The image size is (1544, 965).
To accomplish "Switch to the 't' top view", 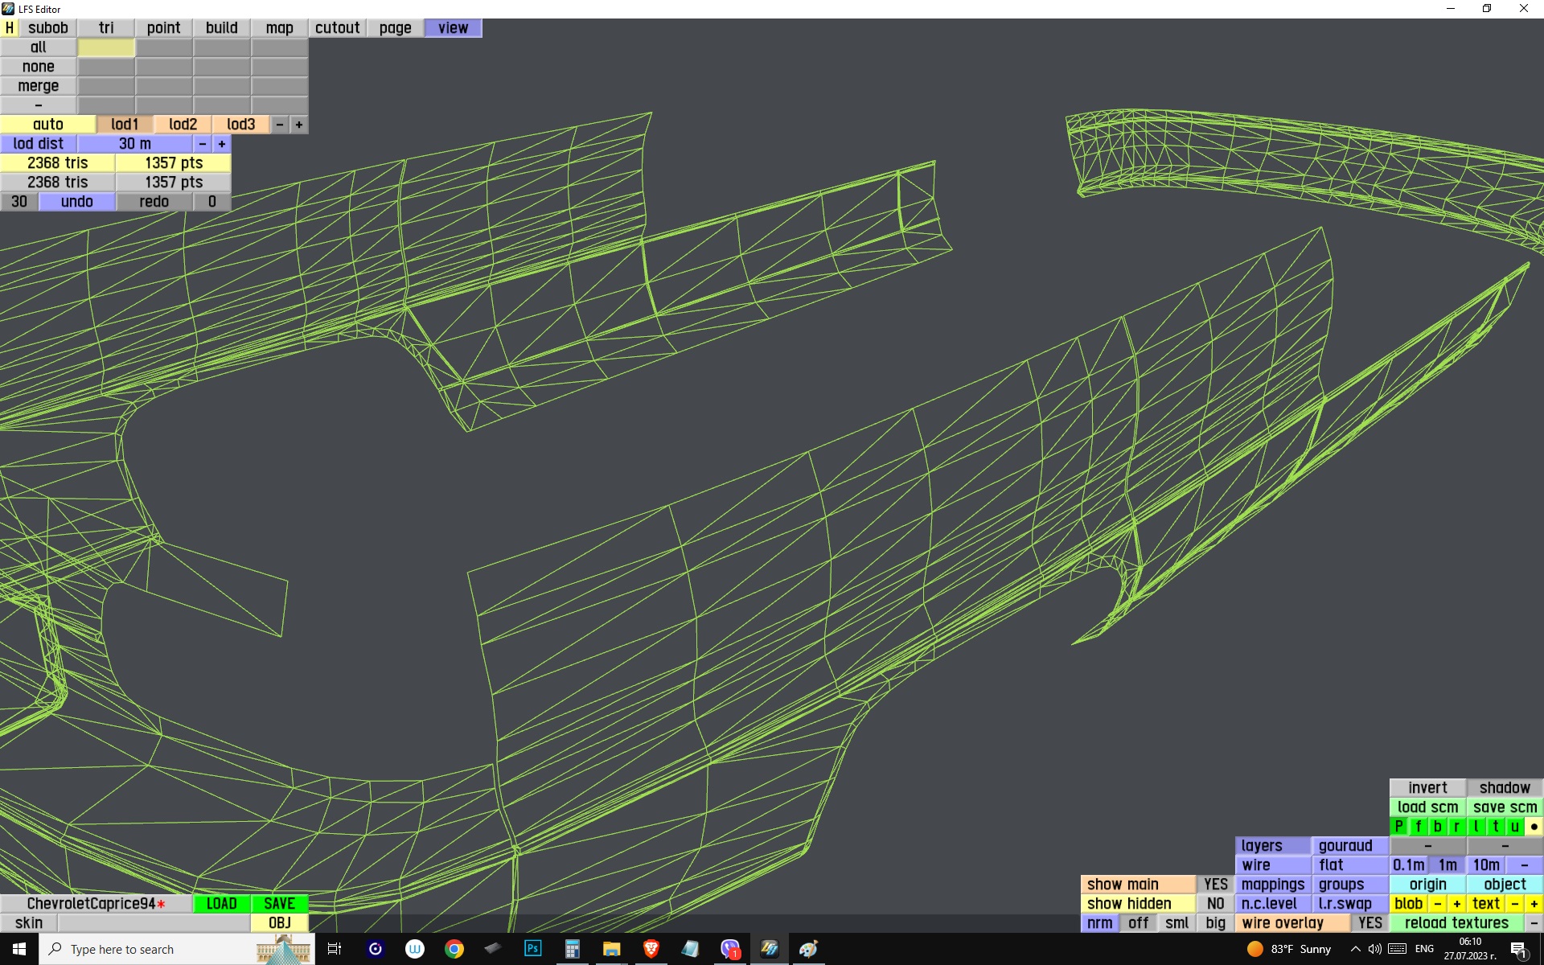I will (x=1495, y=827).
